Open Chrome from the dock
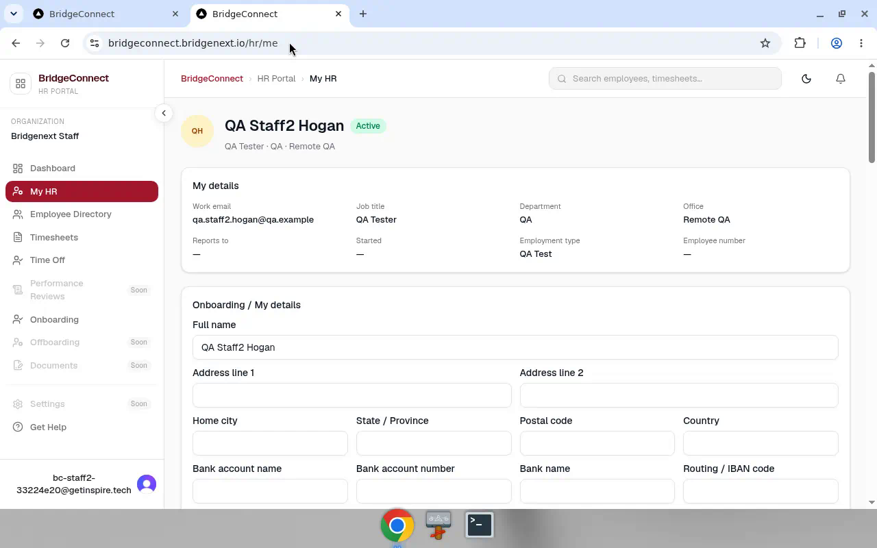877x548 pixels. tap(397, 525)
